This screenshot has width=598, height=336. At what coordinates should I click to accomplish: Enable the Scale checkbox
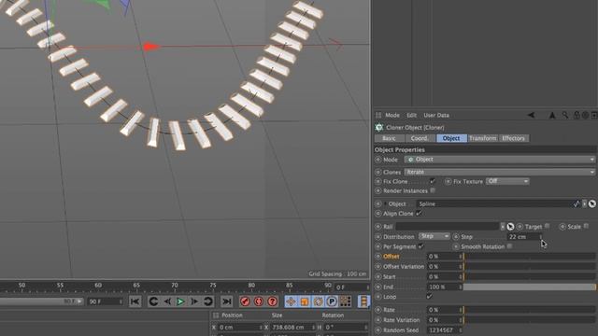click(x=586, y=226)
